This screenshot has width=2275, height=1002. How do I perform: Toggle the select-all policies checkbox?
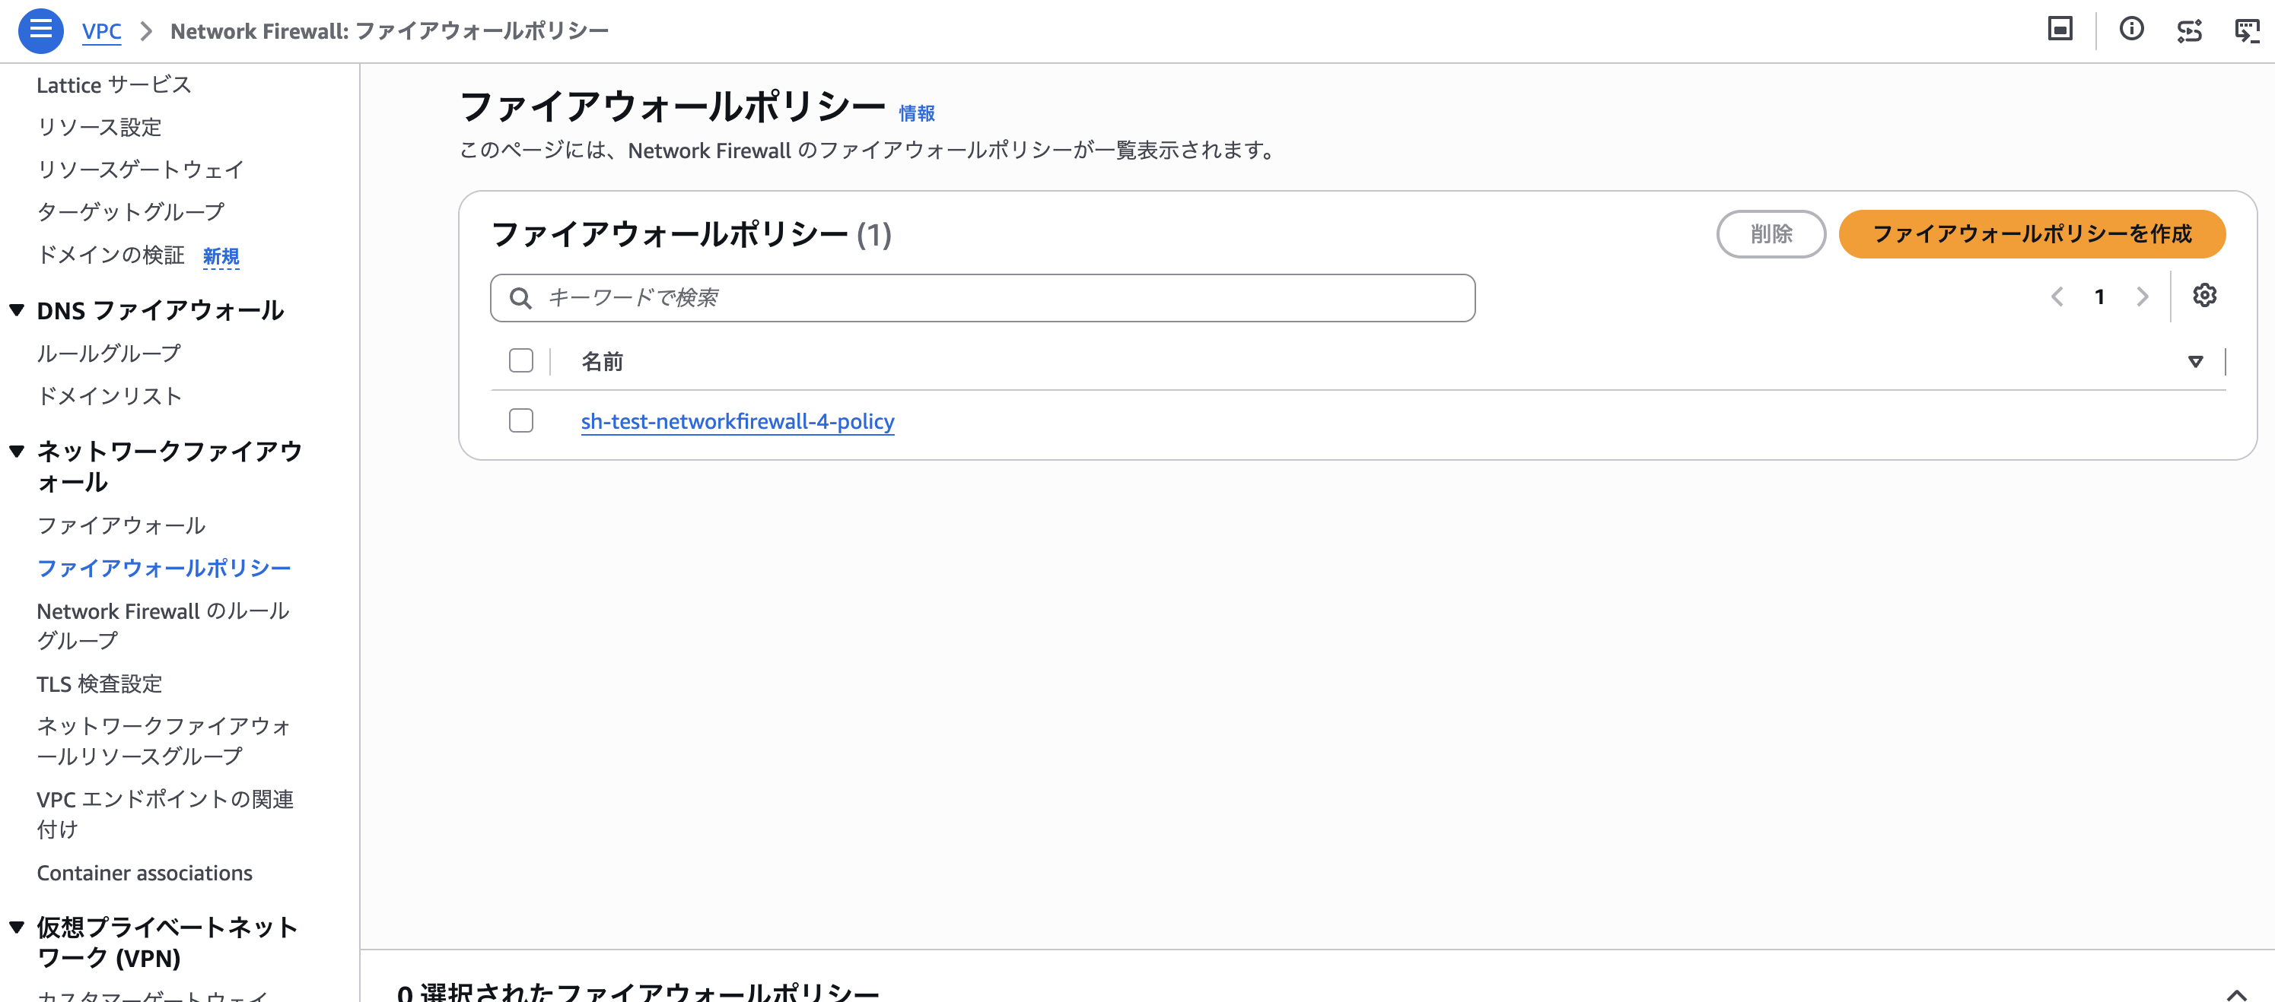pos(521,361)
